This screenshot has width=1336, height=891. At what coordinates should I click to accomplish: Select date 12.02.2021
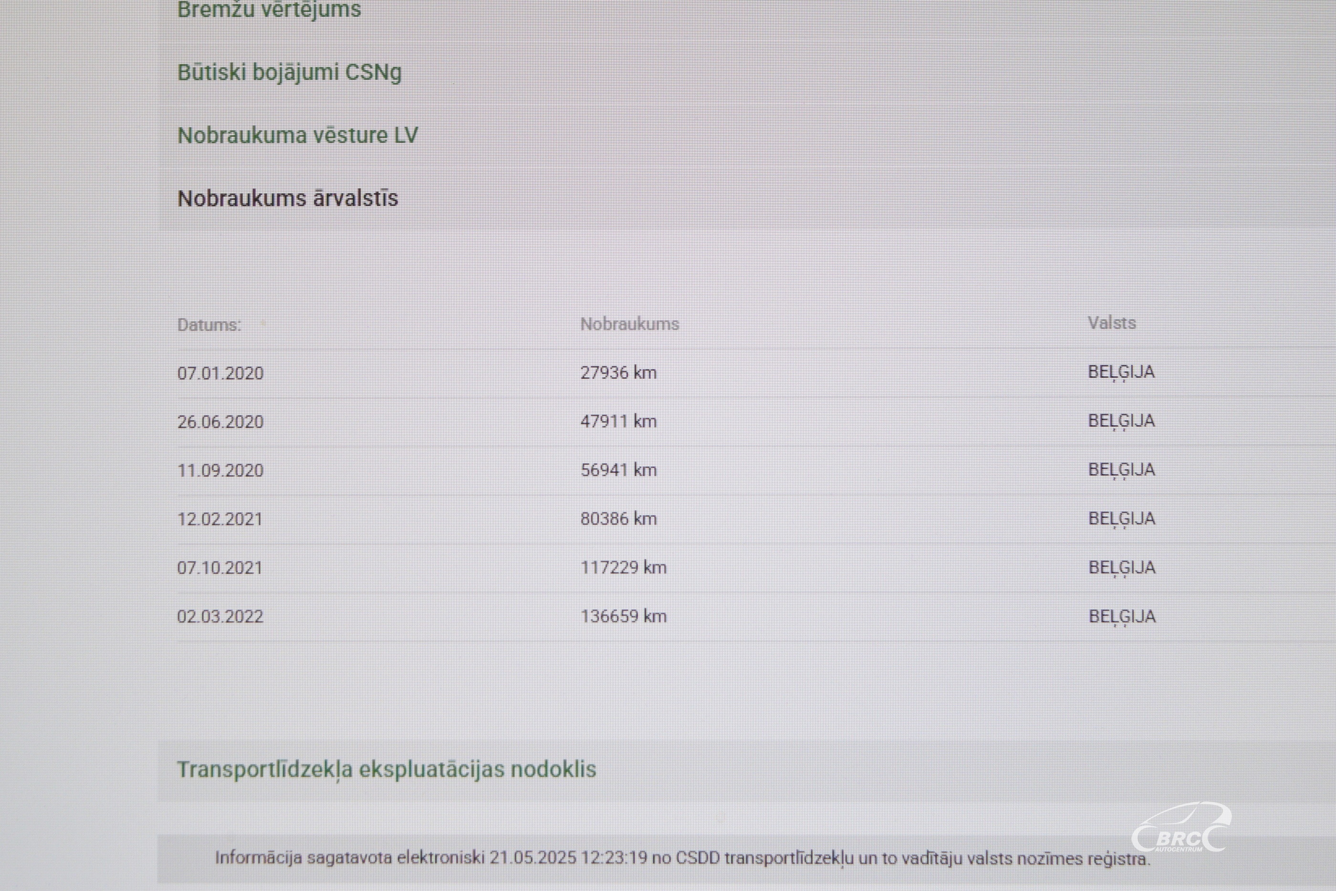pyautogui.click(x=220, y=519)
